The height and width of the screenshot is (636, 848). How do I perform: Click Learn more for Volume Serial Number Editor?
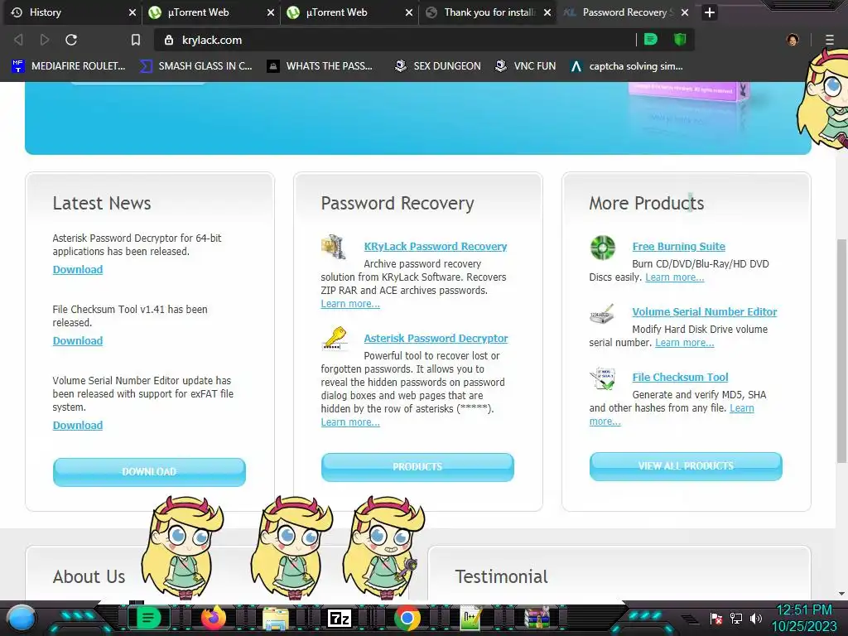tap(685, 343)
